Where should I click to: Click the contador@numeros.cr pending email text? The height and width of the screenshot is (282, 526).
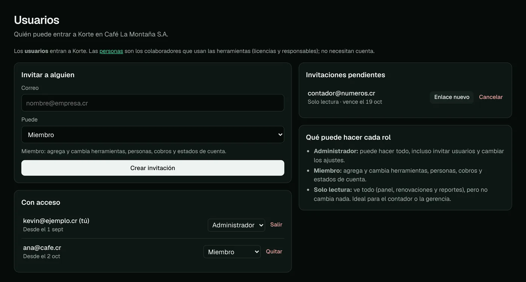pyautogui.click(x=341, y=93)
